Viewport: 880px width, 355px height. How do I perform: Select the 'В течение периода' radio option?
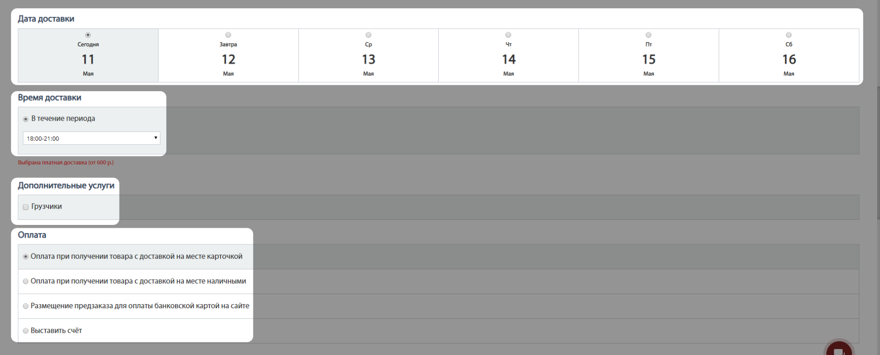26,119
